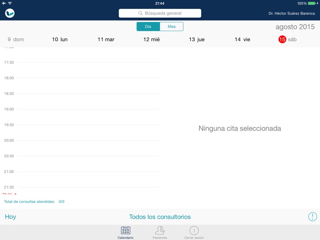
Task: Click the Búsqueda general search field
Action: click(160, 13)
